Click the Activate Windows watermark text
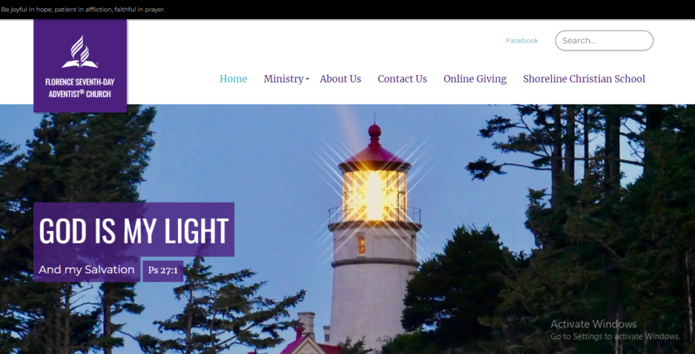This screenshot has width=695, height=354. click(615, 330)
